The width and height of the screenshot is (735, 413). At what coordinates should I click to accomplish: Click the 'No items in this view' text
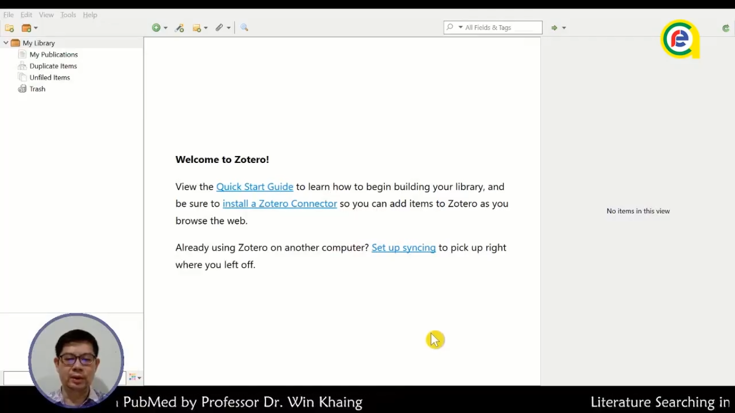[638, 211]
